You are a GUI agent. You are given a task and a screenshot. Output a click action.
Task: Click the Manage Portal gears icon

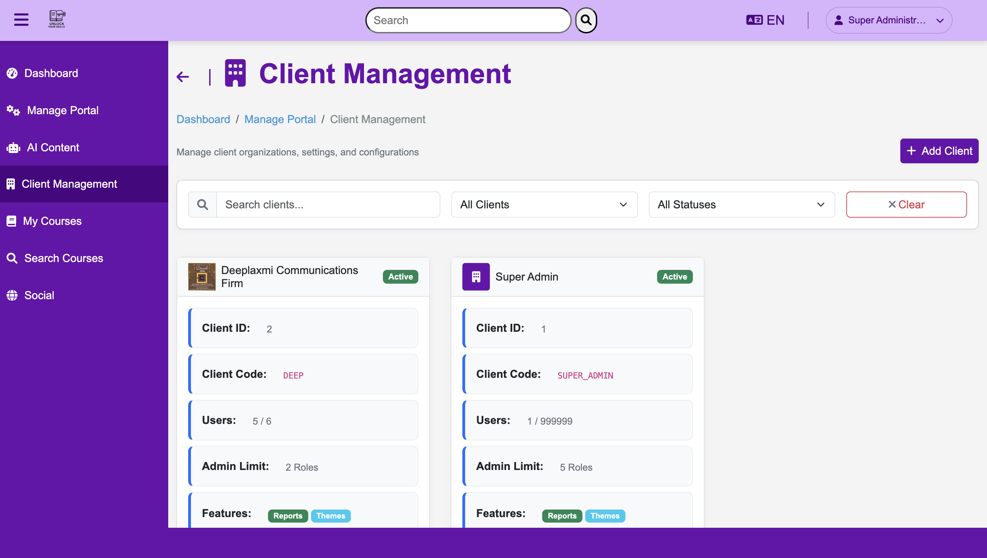(x=13, y=110)
